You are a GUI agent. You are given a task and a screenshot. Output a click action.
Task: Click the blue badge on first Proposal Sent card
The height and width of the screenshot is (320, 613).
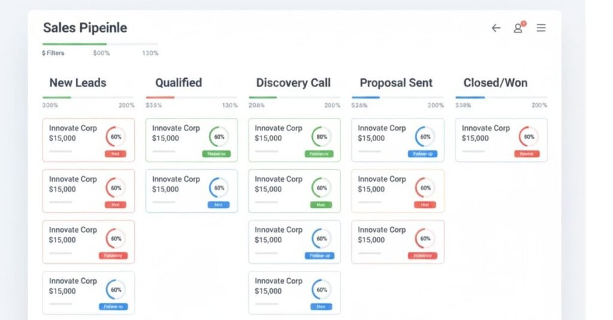pos(423,154)
